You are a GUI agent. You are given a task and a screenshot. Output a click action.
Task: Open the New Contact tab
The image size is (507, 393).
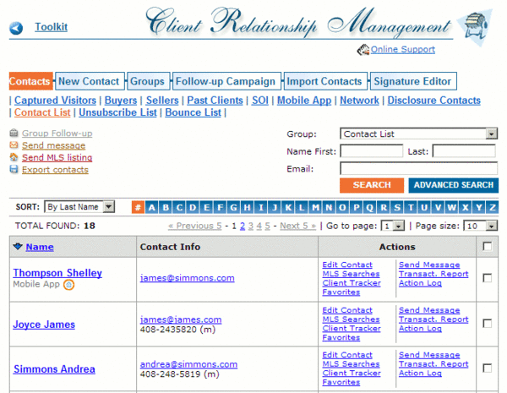tap(90, 81)
